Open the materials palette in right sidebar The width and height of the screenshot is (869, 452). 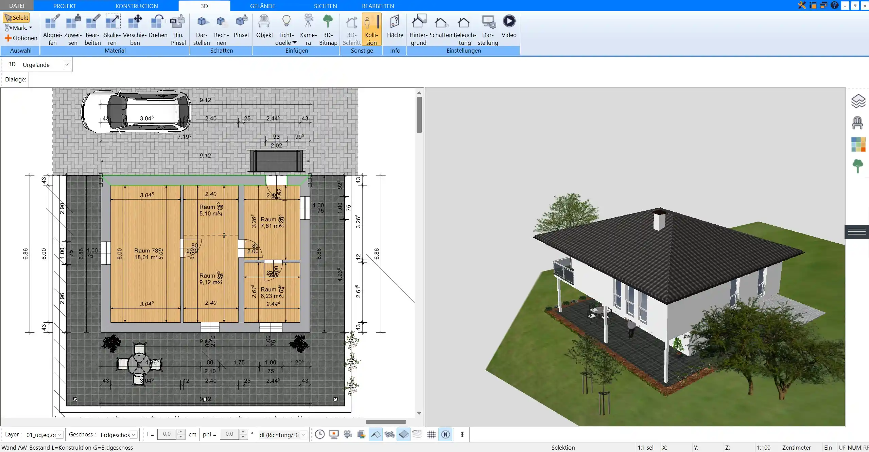(x=858, y=145)
